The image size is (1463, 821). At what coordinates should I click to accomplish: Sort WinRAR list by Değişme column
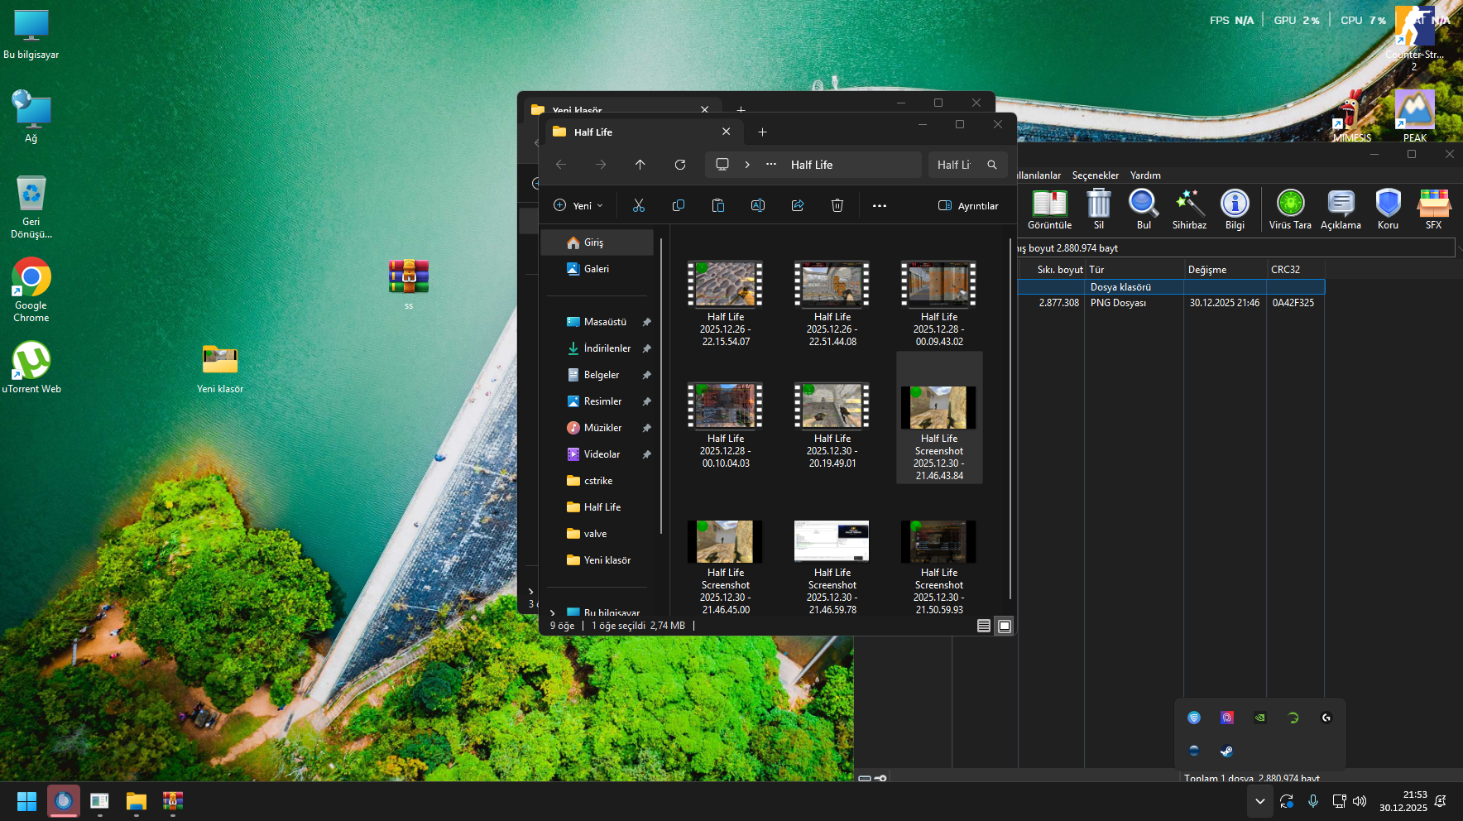point(1225,270)
